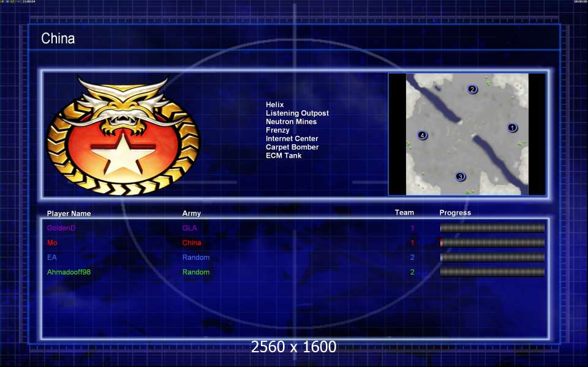588x367 pixels.
Task: Click the Helix unit name
Action: (275, 105)
